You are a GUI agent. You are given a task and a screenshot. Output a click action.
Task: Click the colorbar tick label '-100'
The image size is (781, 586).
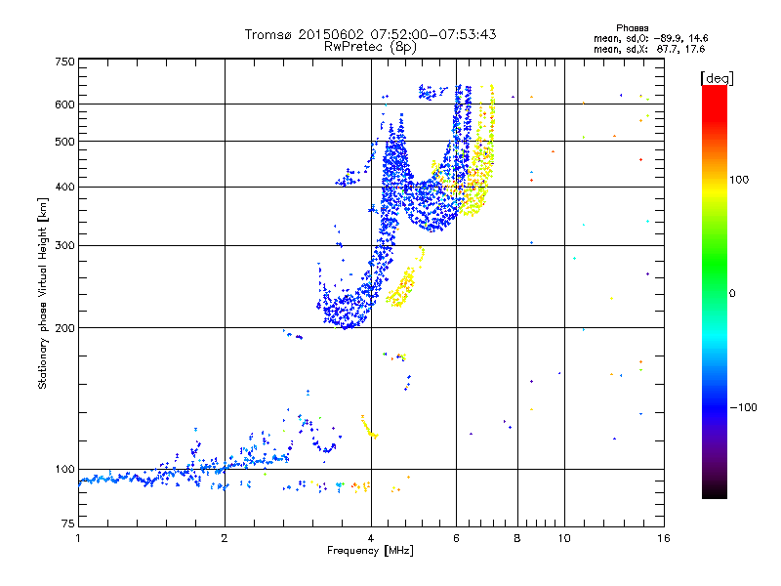click(x=744, y=407)
